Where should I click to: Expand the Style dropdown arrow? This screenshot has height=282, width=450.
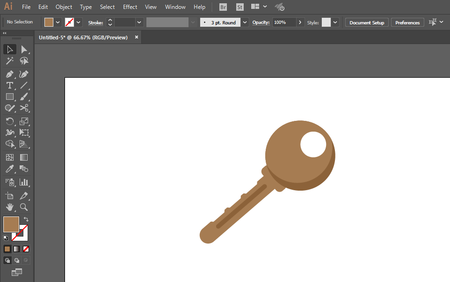(335, 22)
